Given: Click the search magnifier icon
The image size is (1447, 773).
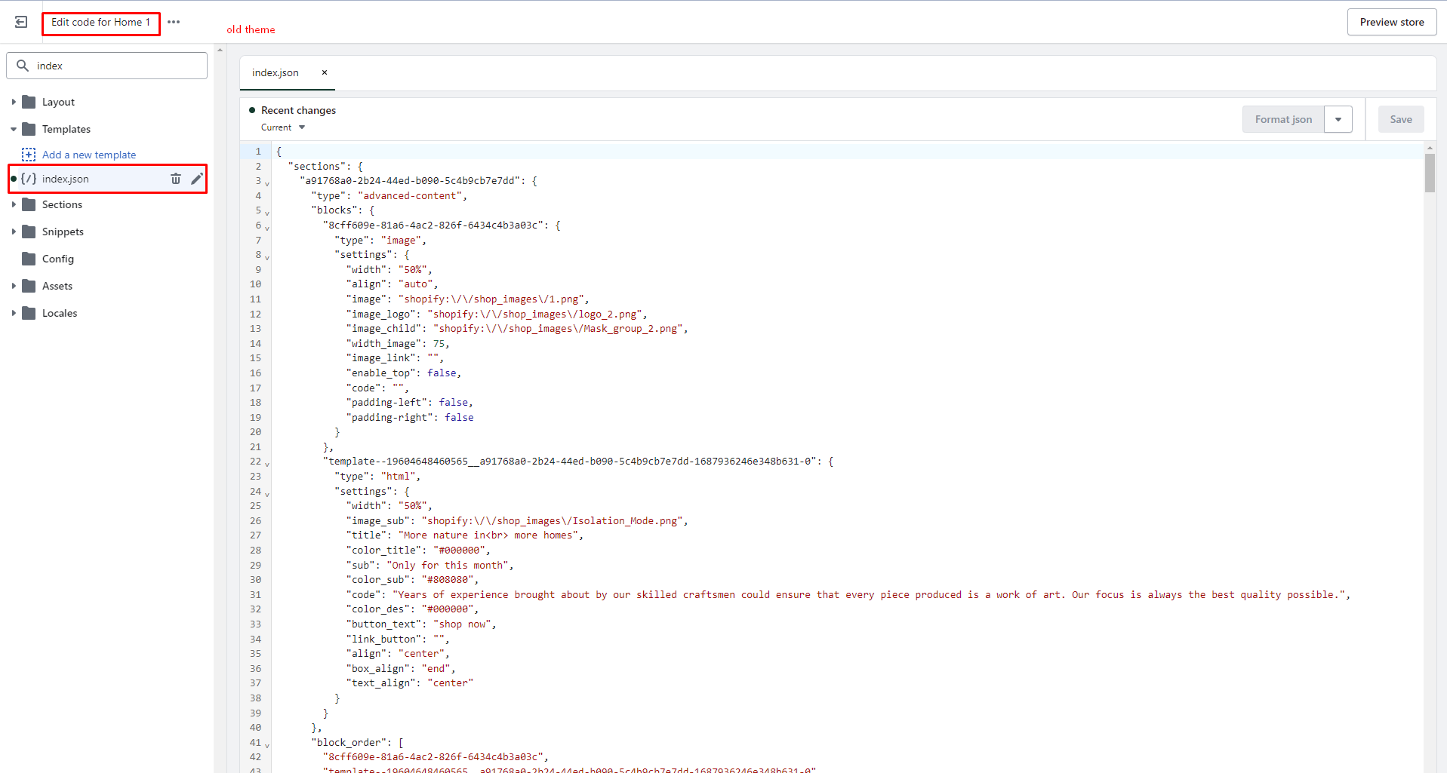Looking at the screenshot, I should click(x=23, y=66).
